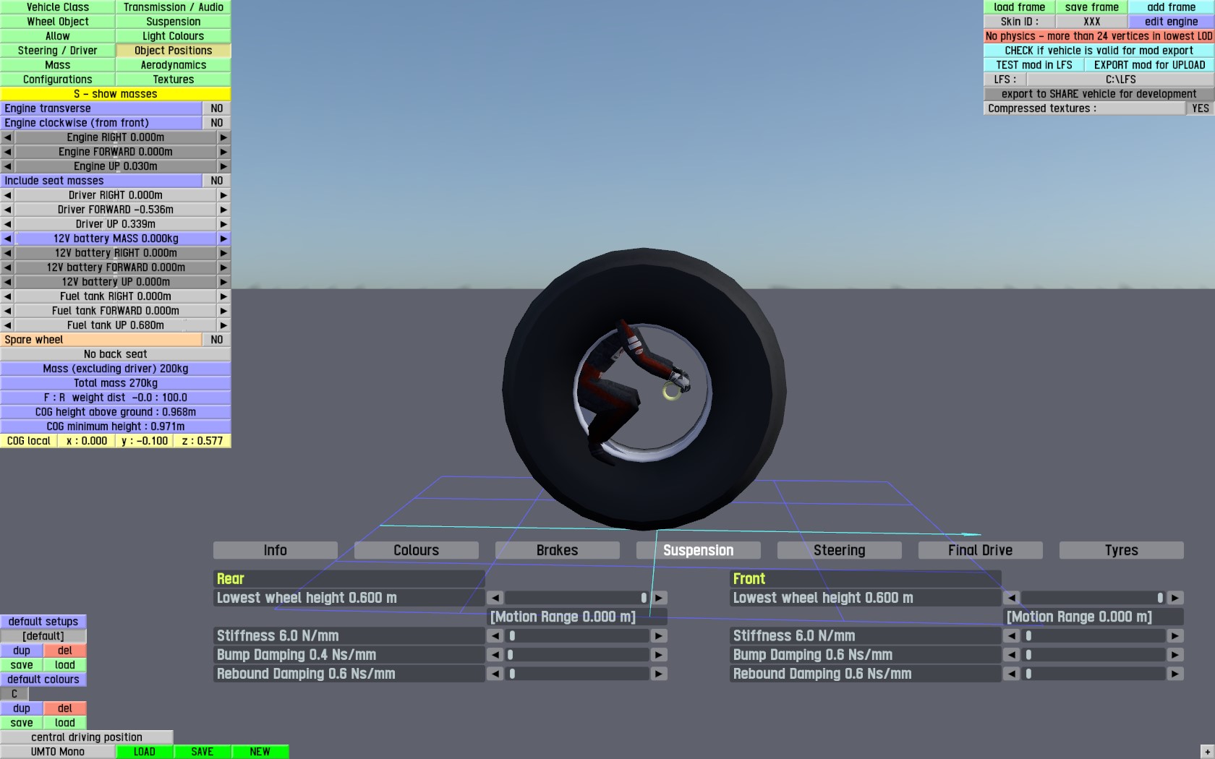Decrease Front Bump Damping with left arrow
Viewport: 1215px width, 759px height.
[1011, 655]
